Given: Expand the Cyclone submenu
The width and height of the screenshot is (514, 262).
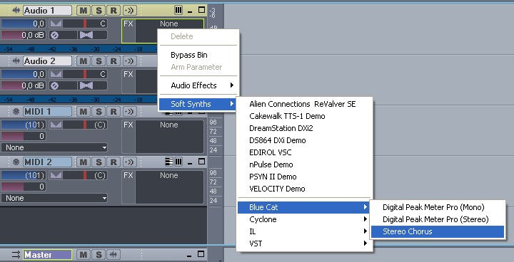Looking at the screenshot, I should point(304,219).
